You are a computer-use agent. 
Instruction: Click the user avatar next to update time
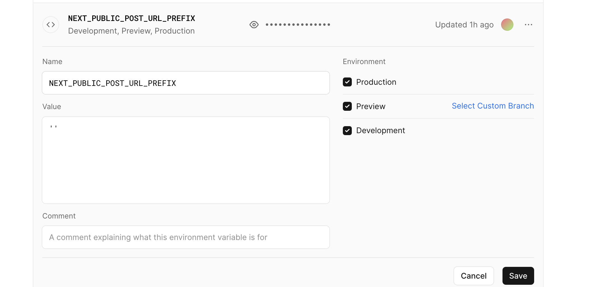point(507,25)
